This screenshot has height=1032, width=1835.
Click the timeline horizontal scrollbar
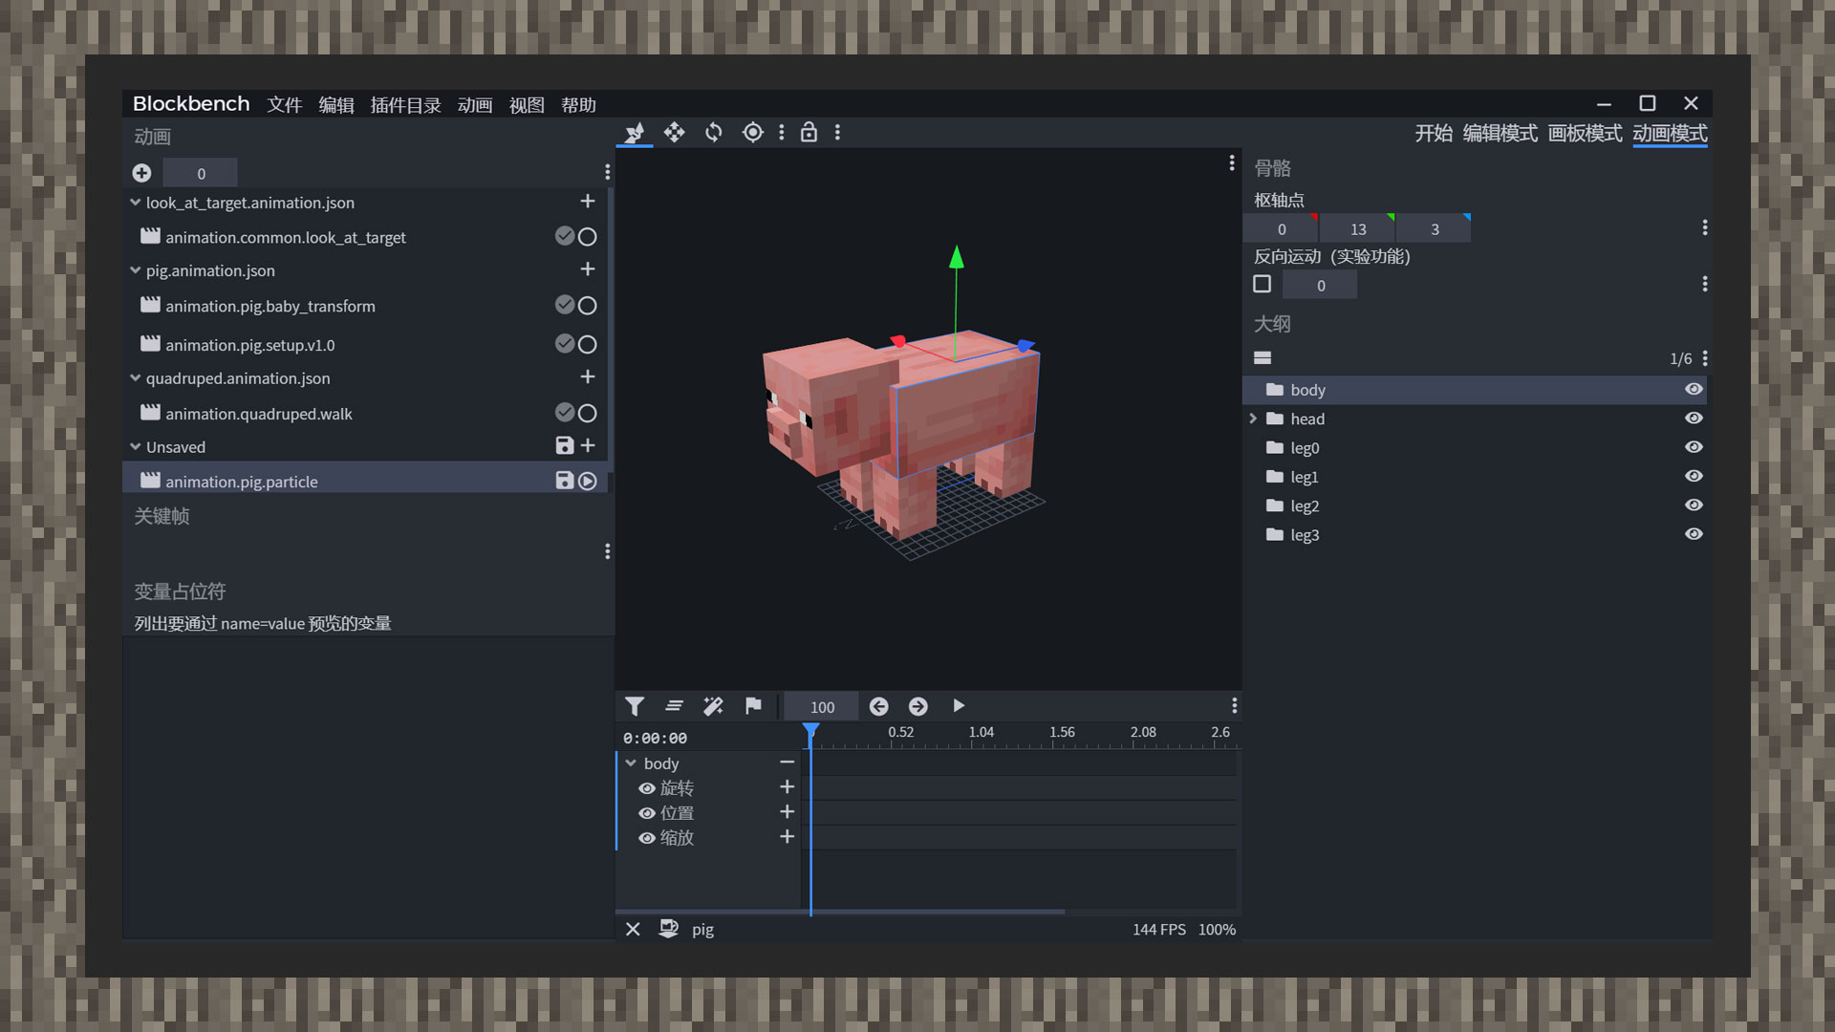pyautogui.click(x=840, y=912)
